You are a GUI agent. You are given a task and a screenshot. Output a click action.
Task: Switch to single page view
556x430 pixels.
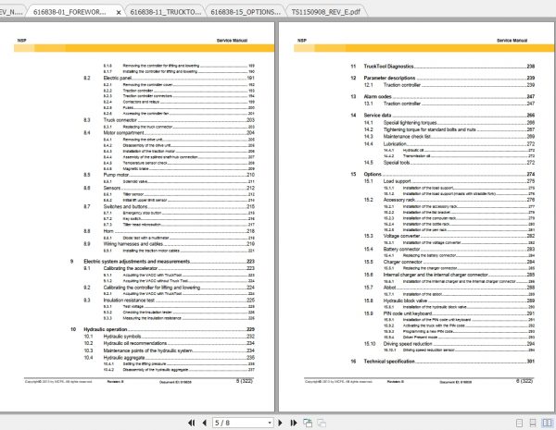519,423
